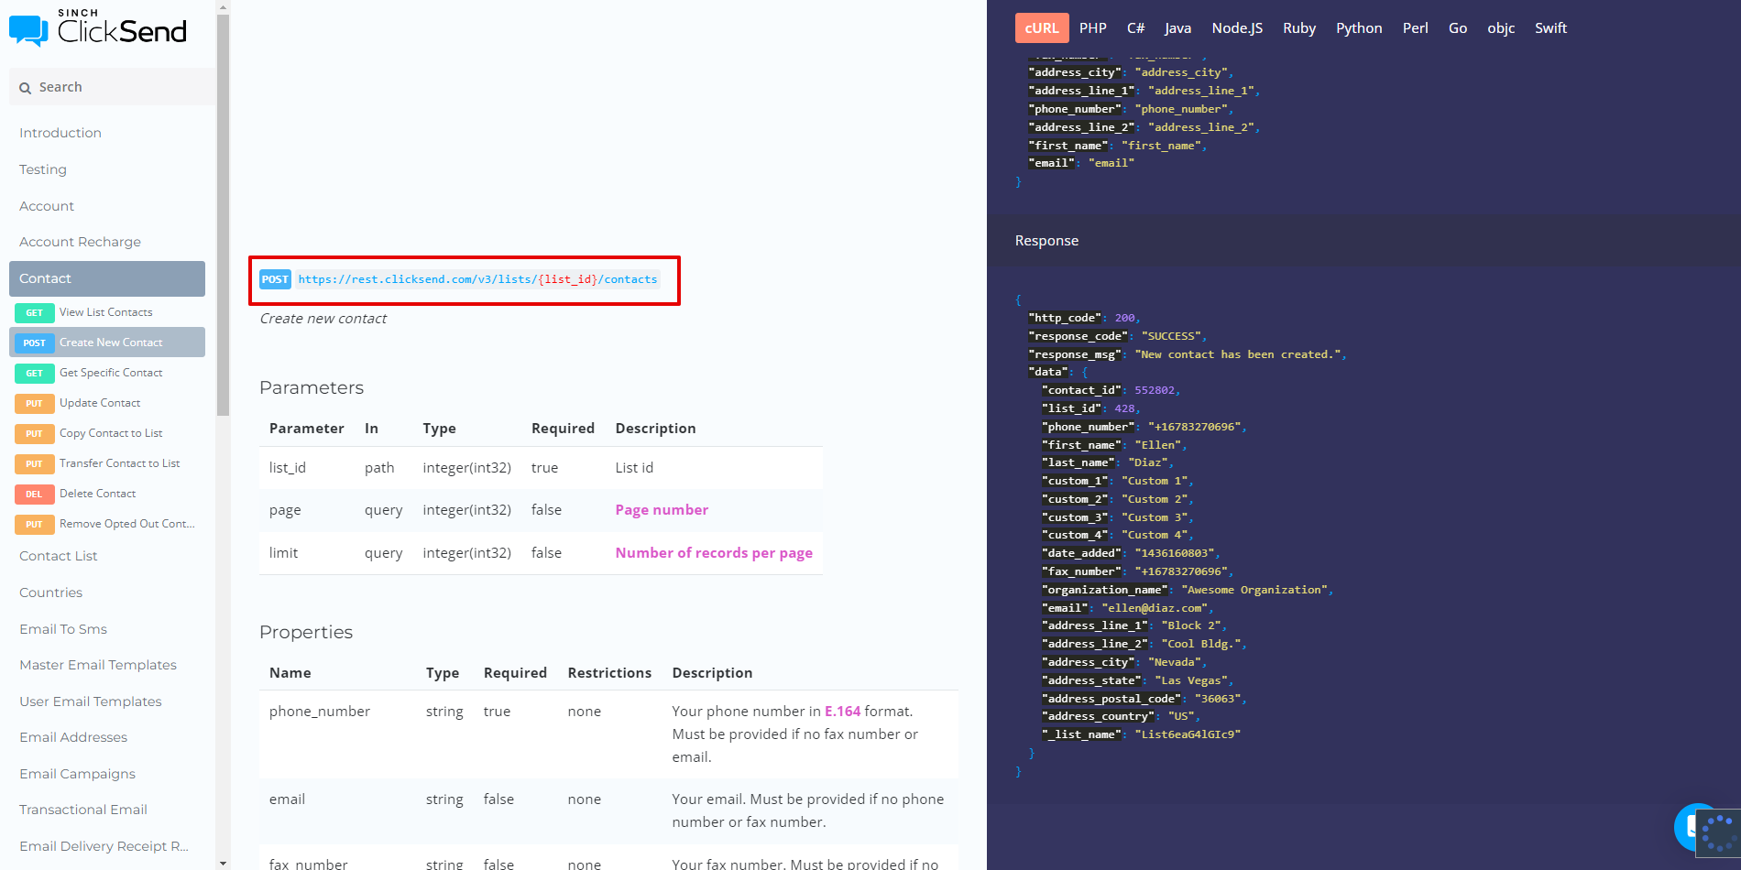The height and width of the screenshot is (870, 1741).
Task: Collapse the Contact sidebar section
Action: [107, 278]
